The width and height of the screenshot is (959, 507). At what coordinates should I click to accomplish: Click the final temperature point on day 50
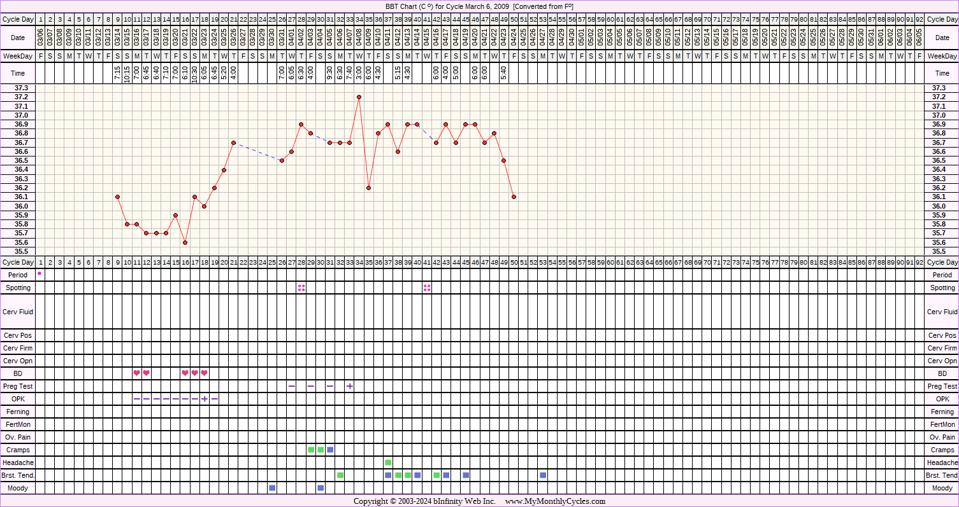tap(514, 197)
